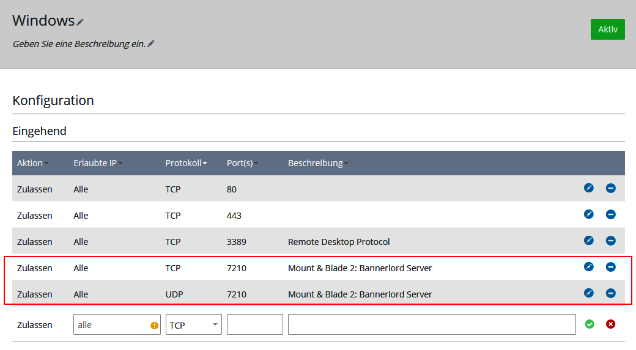Edit the Remote Desktop Protocol rule
The image size is (636, 350).
[x=588, y=241]
